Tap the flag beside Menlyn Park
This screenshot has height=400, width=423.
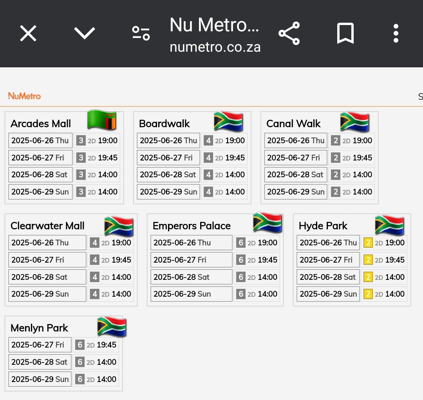click(x=112, y=327)
